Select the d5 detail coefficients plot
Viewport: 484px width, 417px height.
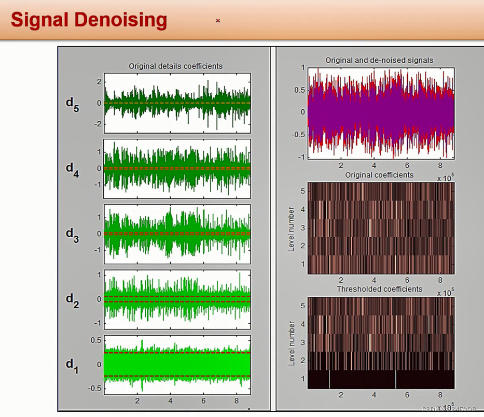[177, 103]
